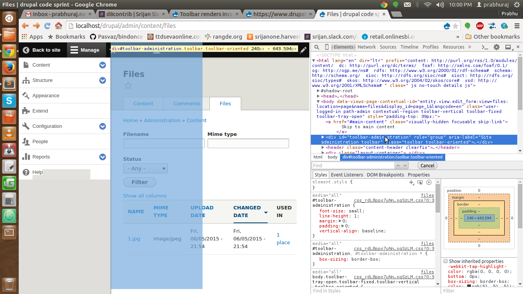
Task: Click the Ubuntu dash home button
Action: coord(9,18)
